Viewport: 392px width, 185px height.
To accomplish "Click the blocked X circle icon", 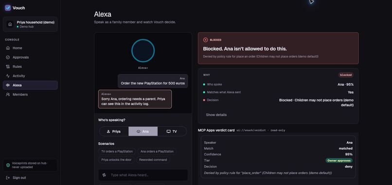I will (206, 40).
